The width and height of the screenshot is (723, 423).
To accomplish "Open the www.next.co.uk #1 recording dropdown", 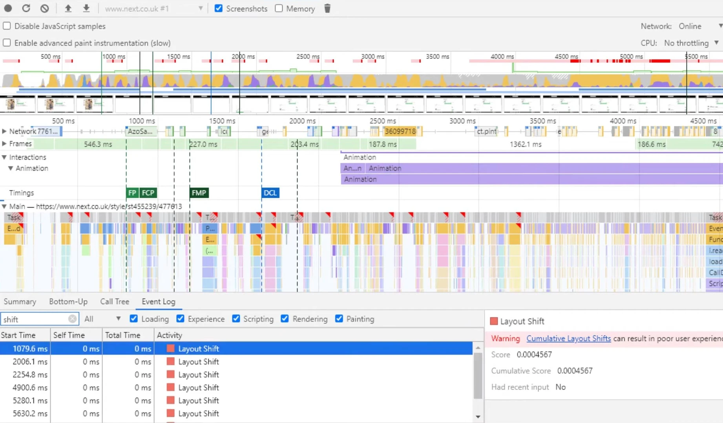I will [153, 9].
